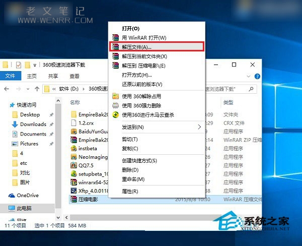Click the 解压到当前文件夹(X) WinRAR icon
Screen dimensions: 302x246
point(116,56)
